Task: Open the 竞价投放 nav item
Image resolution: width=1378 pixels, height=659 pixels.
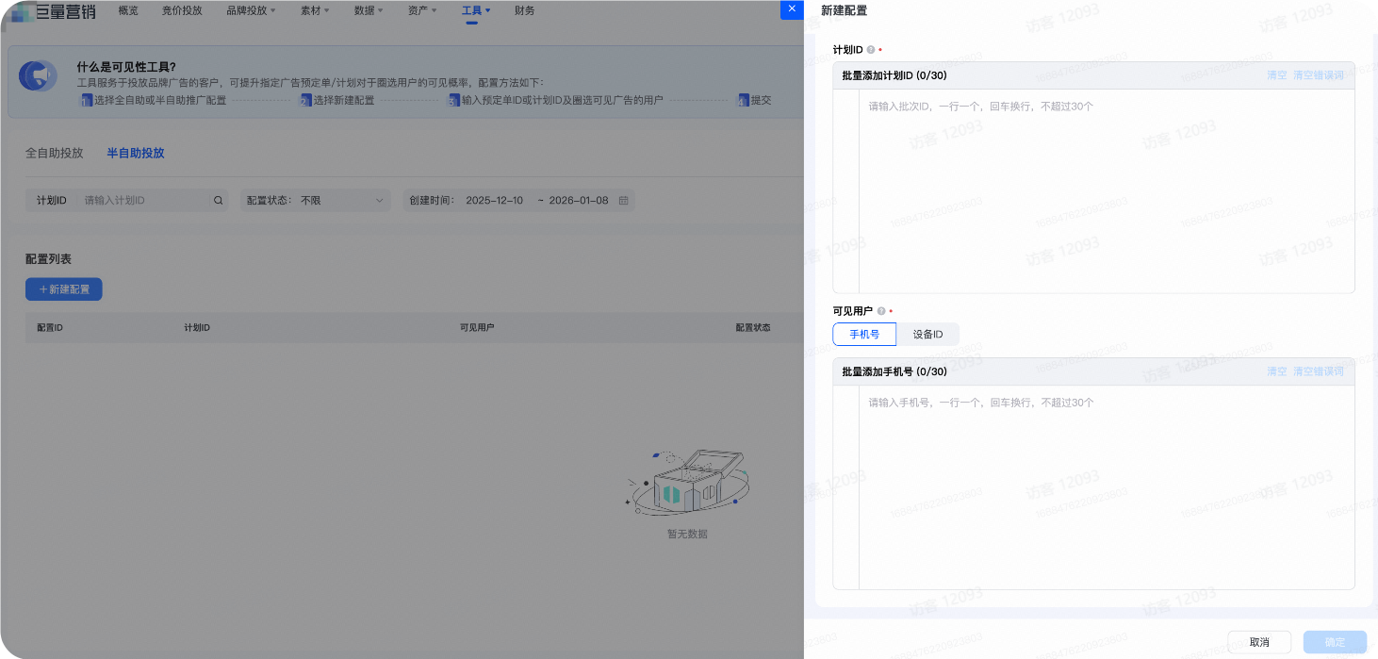Action: [182, 11]
